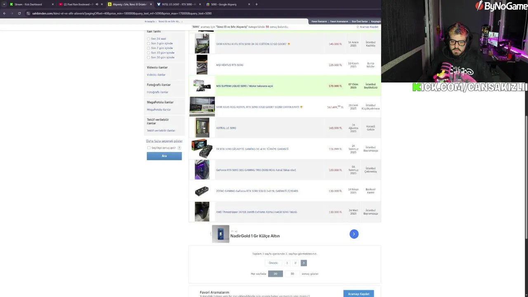Open the ZOTAC GAMING GeForce RTX 5090 SOLID listing
Screen dimensions: 528x297
click(257, 191)
